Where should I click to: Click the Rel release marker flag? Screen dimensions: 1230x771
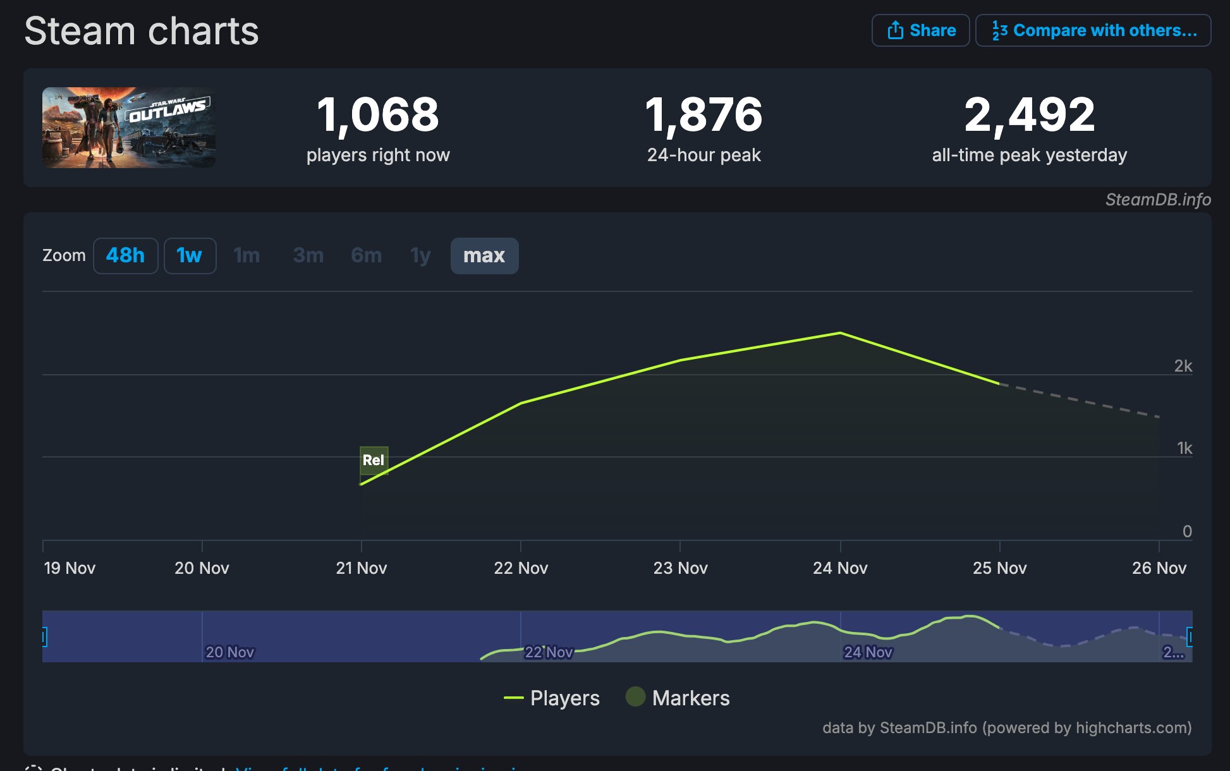click(374, 460)
